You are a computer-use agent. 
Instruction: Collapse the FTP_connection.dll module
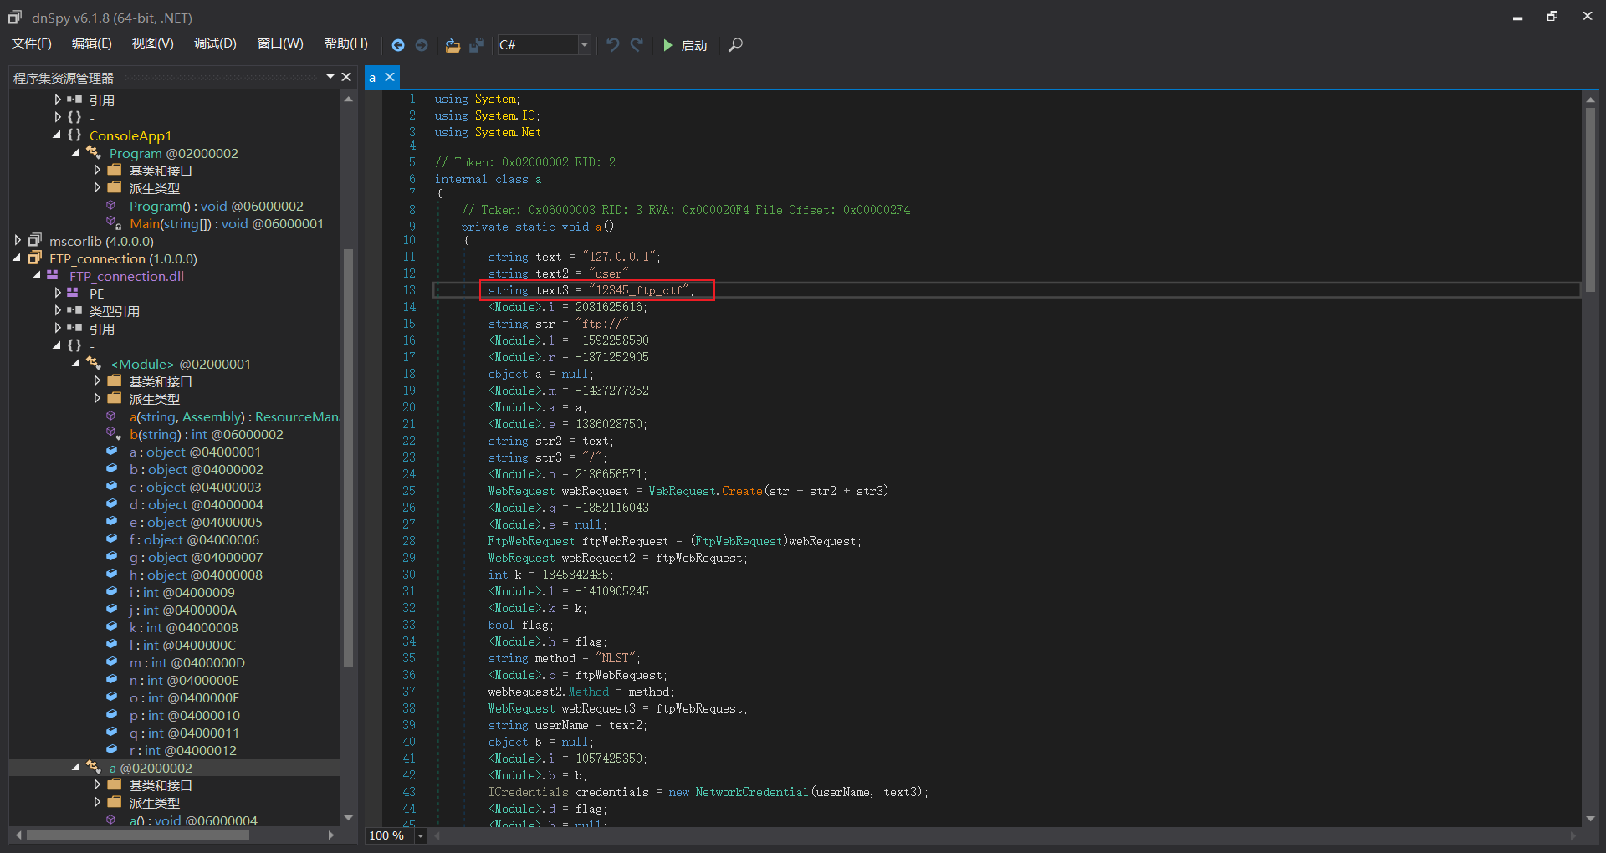pos(36,276)
